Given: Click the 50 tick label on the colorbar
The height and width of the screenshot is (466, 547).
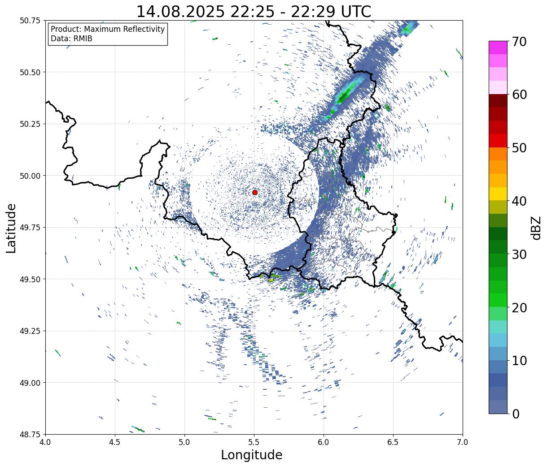Looking at the screenshot, I should coord(519,148).
